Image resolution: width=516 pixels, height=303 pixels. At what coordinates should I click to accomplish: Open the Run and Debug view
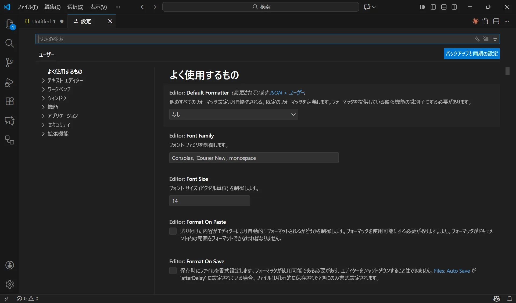point(10,82)
